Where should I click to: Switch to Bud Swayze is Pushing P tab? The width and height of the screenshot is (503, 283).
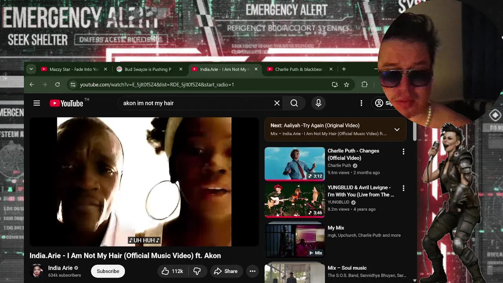148,69
